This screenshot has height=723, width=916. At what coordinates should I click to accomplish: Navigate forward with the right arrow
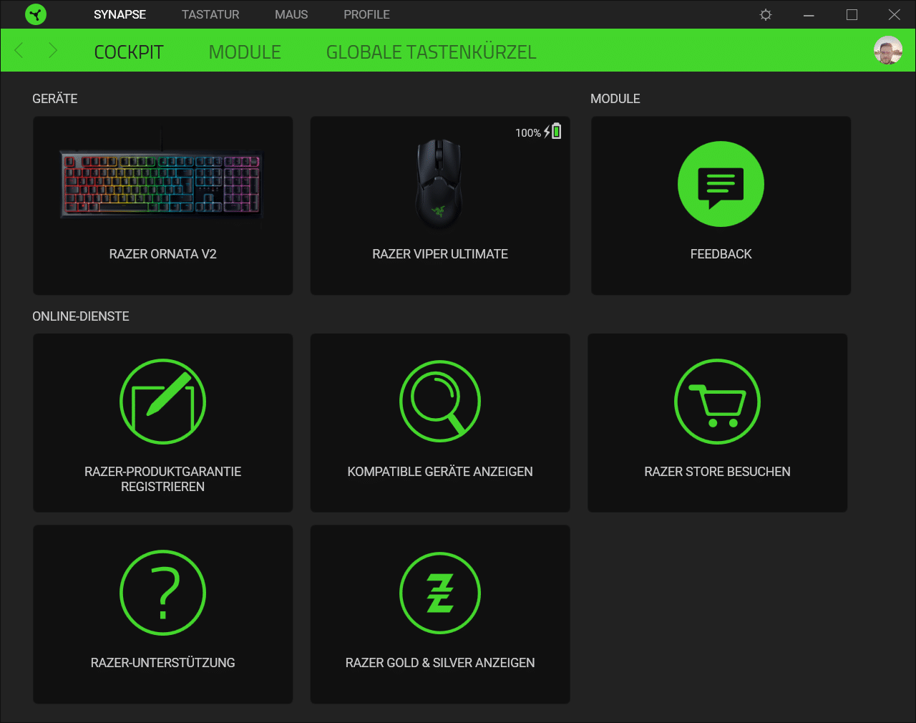(x=53, y=51)
